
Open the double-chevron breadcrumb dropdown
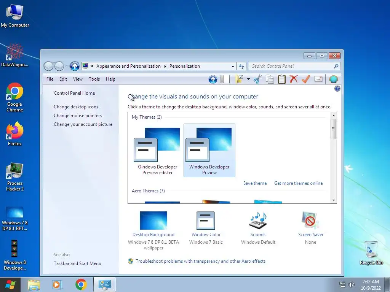[x=92, y=66]
